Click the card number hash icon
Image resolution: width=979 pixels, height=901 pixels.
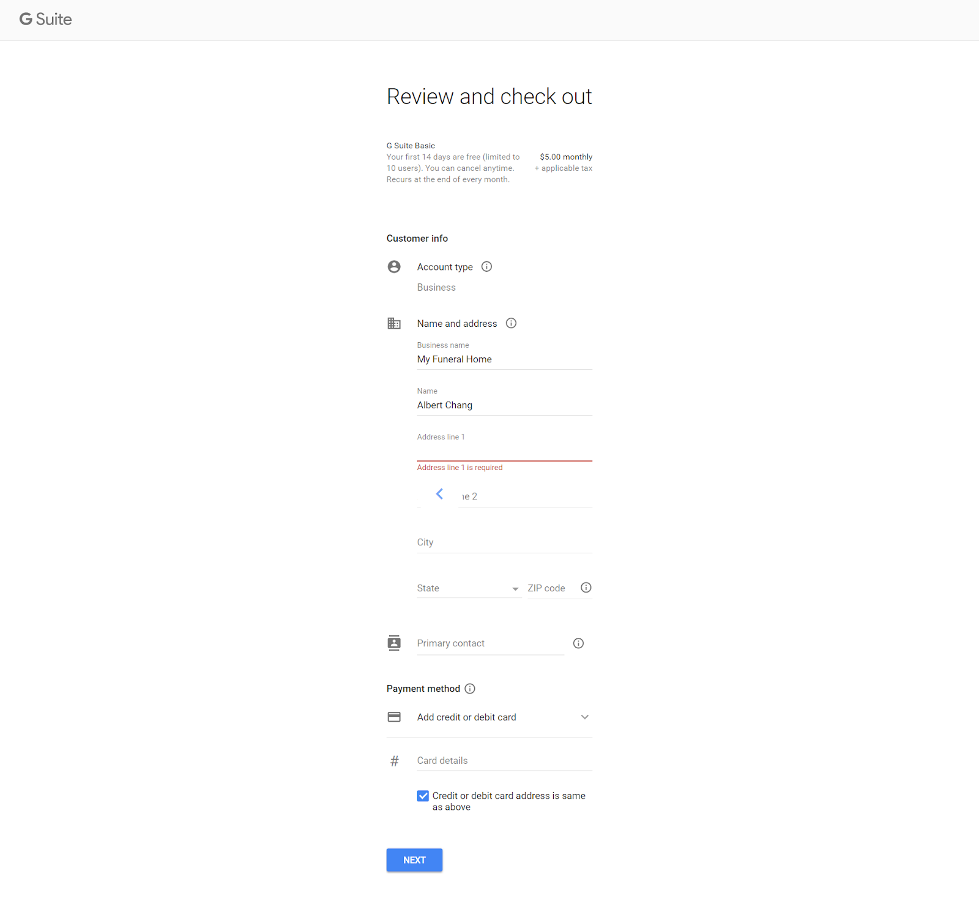[x=395, y=761]
